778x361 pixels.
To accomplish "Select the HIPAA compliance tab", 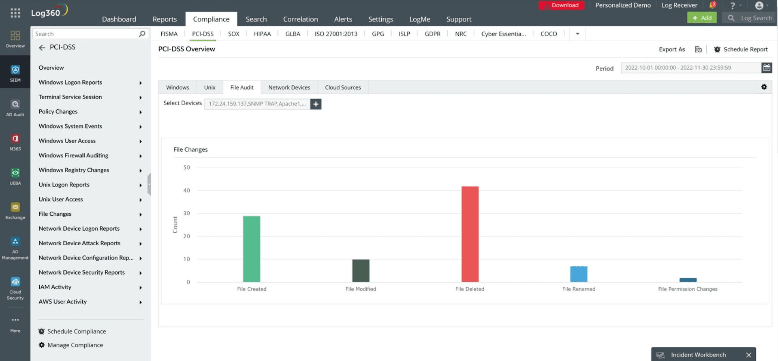I will [x=262, y=34].
